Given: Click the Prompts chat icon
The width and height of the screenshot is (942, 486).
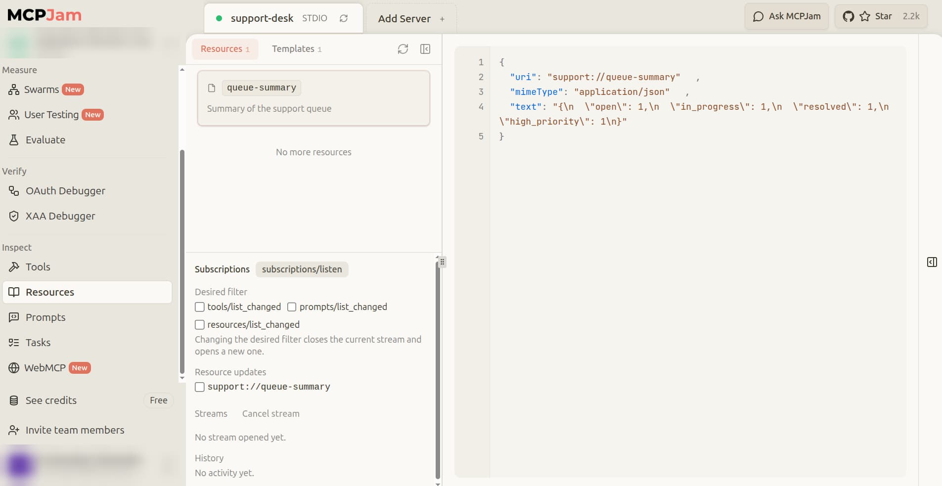Looking at the screenshot, I should (14, 317).
